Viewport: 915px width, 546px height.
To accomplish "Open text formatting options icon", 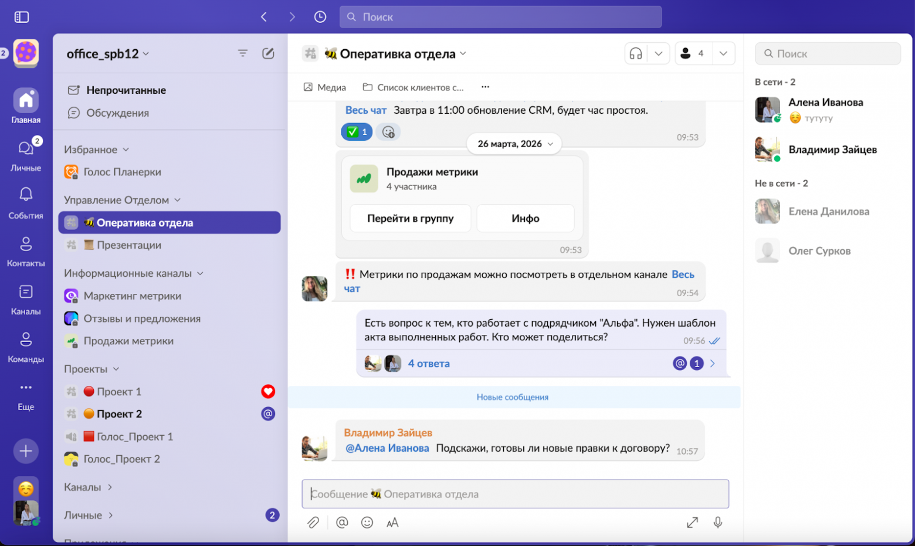I will pos(392,523).
